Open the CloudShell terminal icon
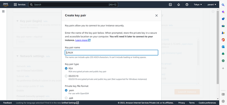Screen dimensions: 227x105 tap(170, 5)
